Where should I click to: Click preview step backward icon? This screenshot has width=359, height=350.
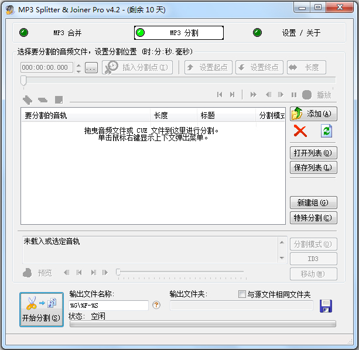click(x=67, y=273)
